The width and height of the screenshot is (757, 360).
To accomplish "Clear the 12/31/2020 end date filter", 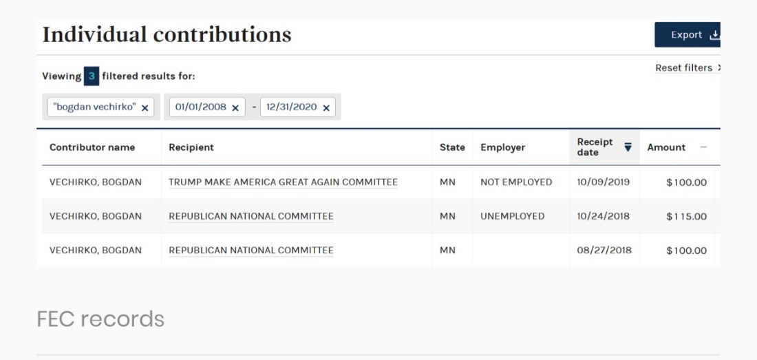I will tap(326, 108).
